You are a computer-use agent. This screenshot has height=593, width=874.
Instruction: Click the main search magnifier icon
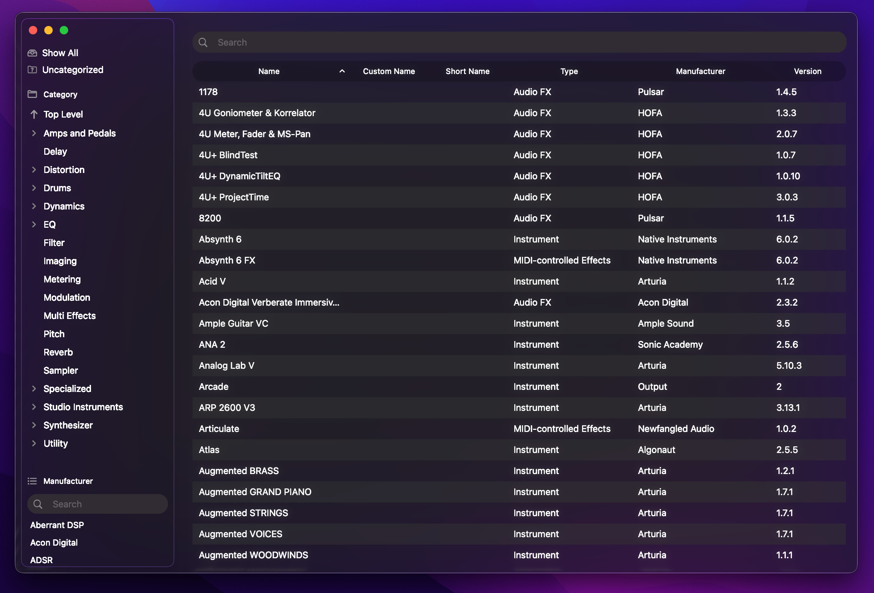(x=203, y=42)
